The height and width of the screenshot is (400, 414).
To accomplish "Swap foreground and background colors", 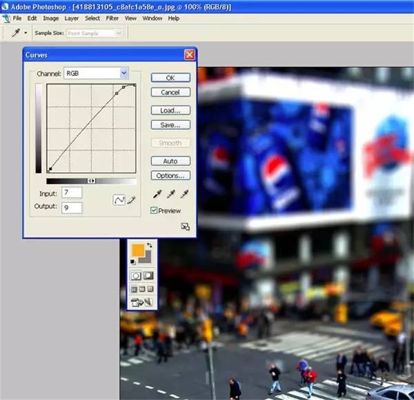I will pyautogui.click(x=150, y=245).
